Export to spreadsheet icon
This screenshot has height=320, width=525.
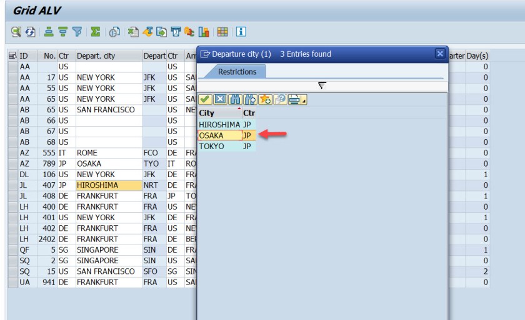coord(133,32)
